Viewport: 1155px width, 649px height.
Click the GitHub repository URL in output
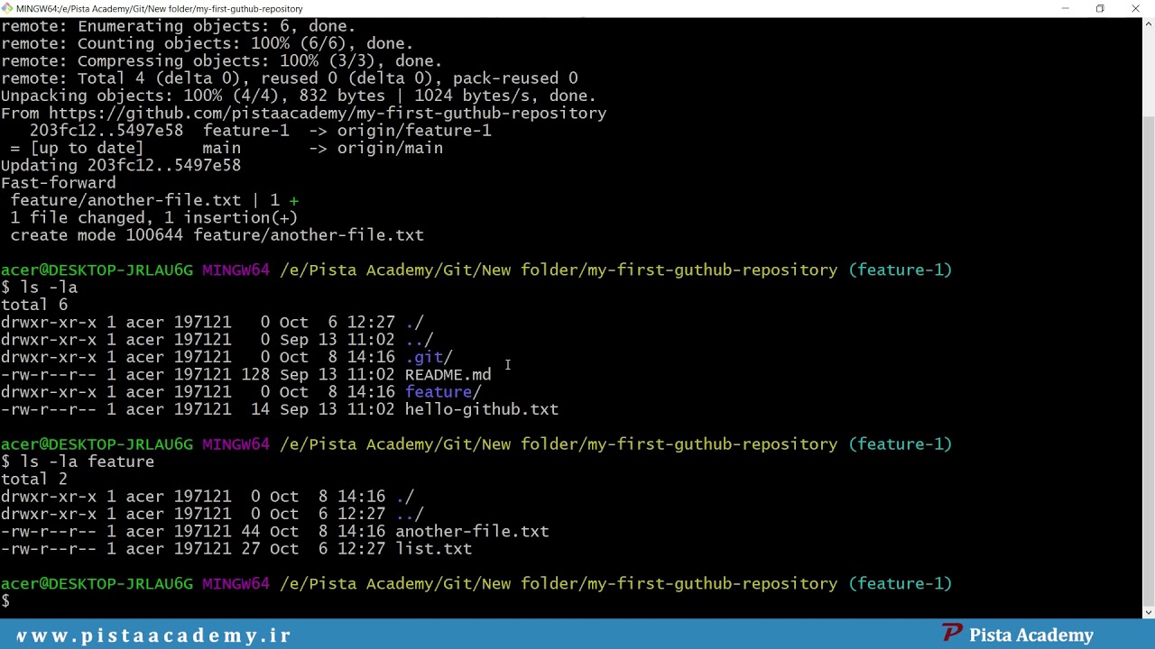pos(328,114)
